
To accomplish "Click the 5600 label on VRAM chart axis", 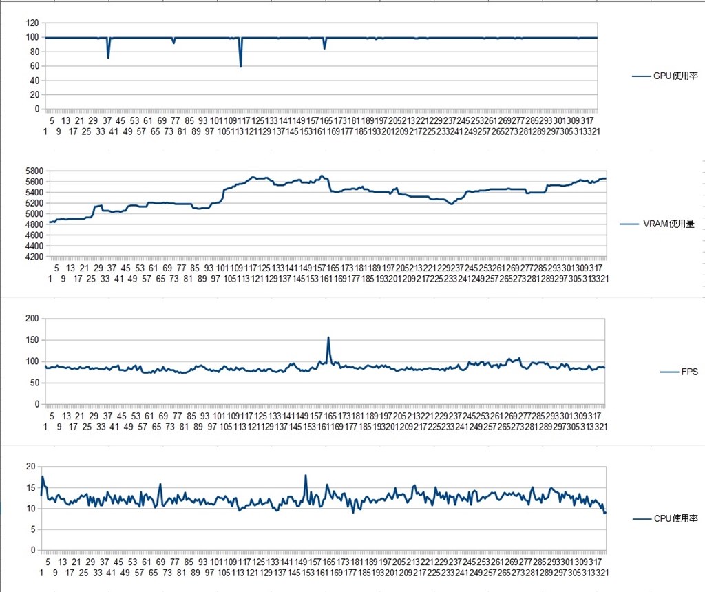I will (x=34, y=182).
